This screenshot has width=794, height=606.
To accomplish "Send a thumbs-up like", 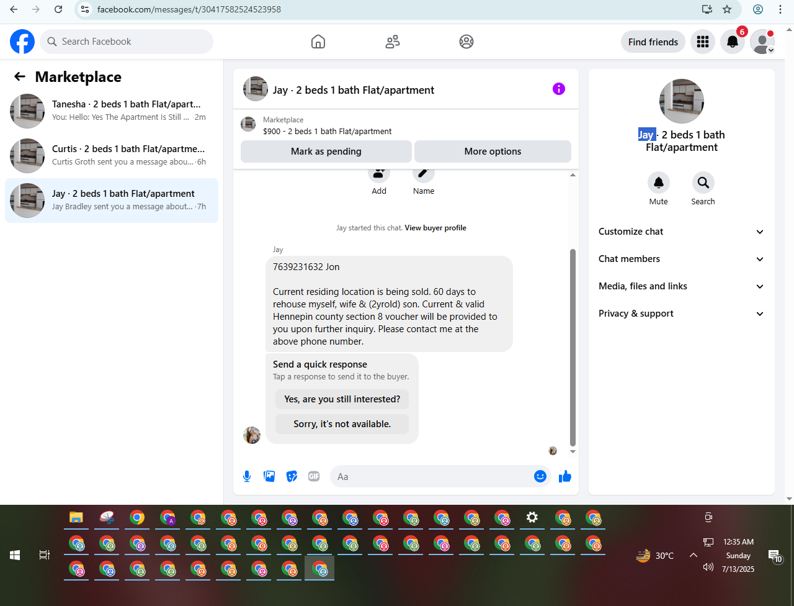I will (564, 476).
